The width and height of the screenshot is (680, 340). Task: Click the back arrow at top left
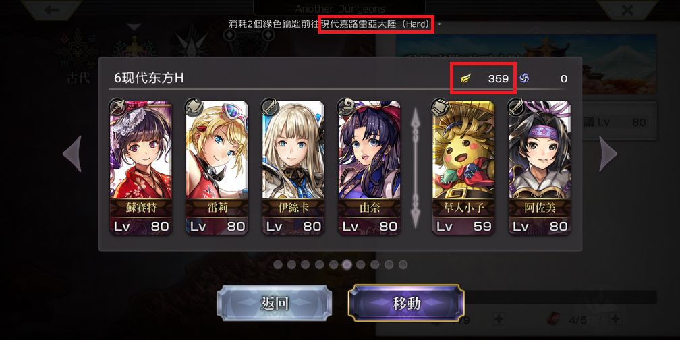pos(51,9)
